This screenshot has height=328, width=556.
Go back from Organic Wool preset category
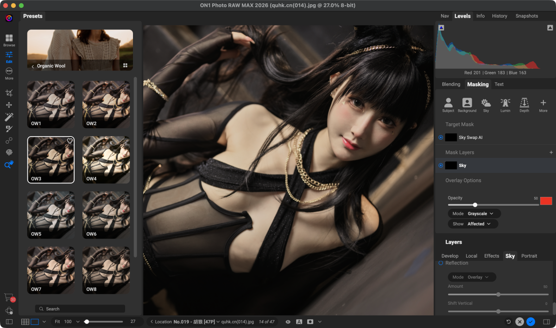coord(32,66)
